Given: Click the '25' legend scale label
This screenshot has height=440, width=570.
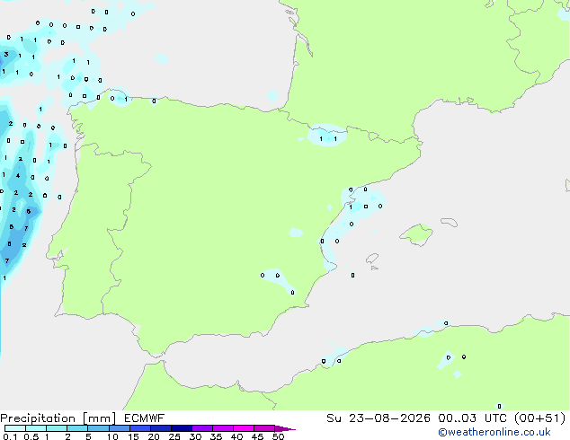Looking at the screenshot, I should [174, 436].
